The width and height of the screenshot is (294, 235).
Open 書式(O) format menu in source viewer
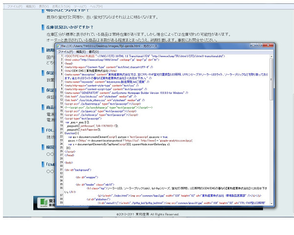pyautogui.click(x=94, y=52)
